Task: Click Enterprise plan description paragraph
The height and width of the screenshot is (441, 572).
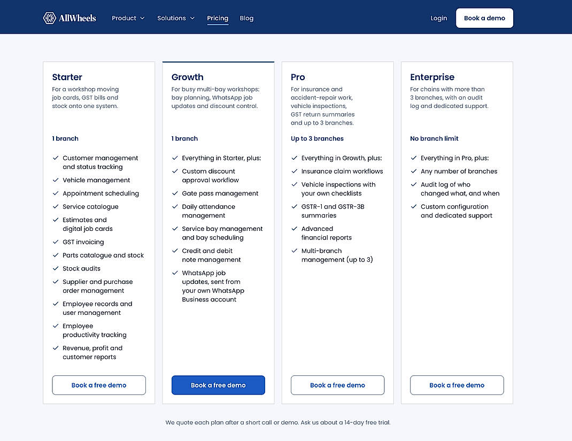Action: [449, 98]
